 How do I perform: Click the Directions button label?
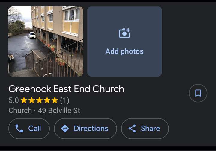[x=91, y=129]
